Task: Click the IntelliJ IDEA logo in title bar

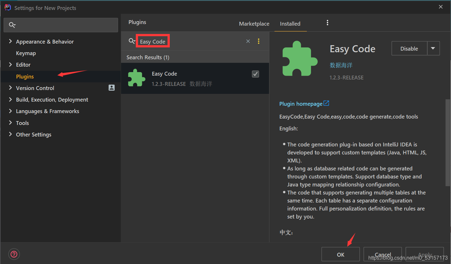Action: point(8,7)
